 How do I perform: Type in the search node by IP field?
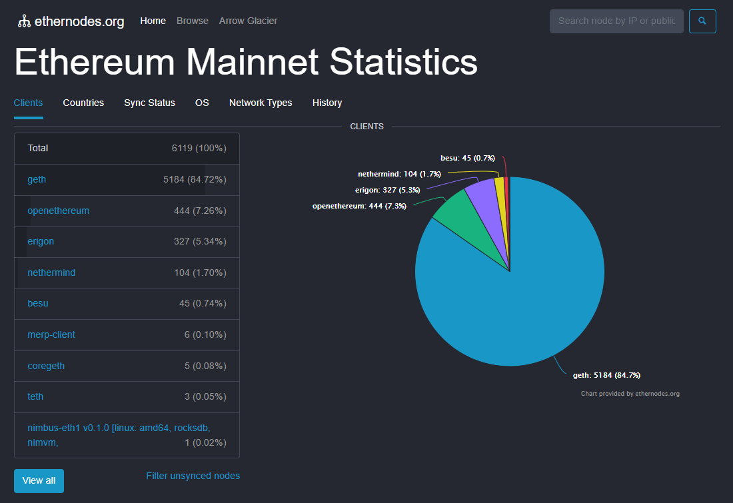[616, 21]
